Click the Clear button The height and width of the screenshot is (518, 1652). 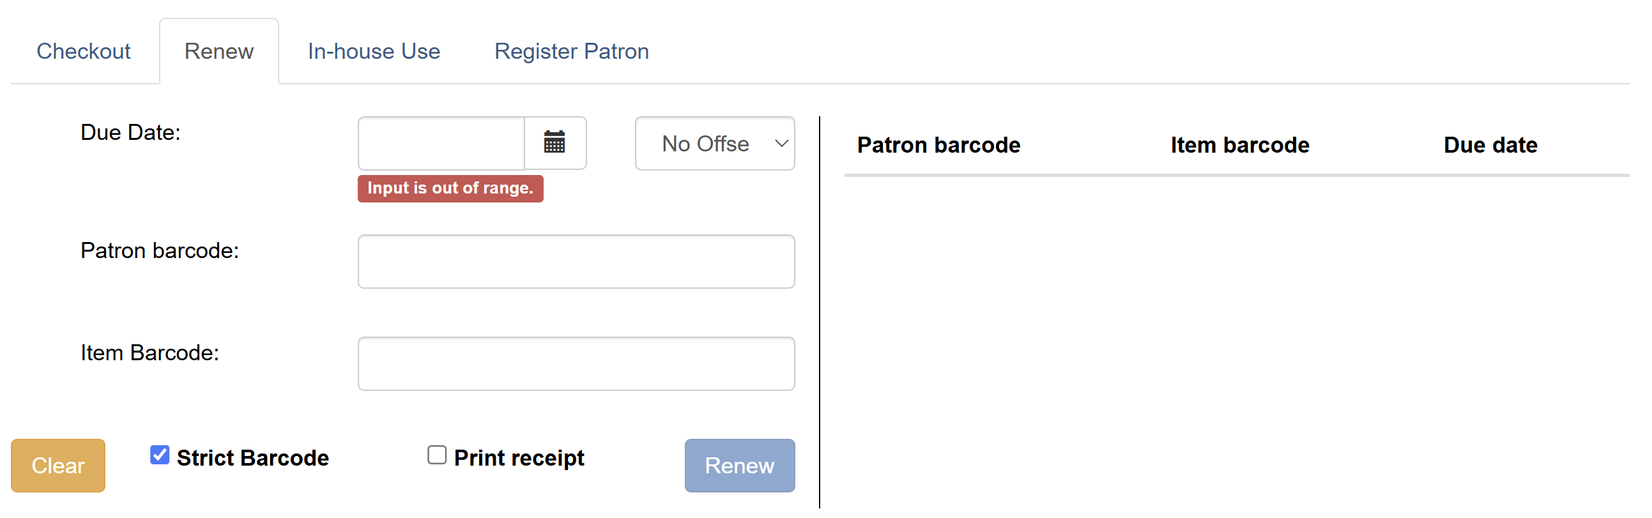[x=57, y=466]
